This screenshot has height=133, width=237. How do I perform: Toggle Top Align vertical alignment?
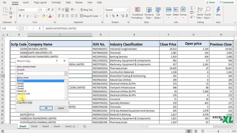pyautogui.click(x=59, y=10)
